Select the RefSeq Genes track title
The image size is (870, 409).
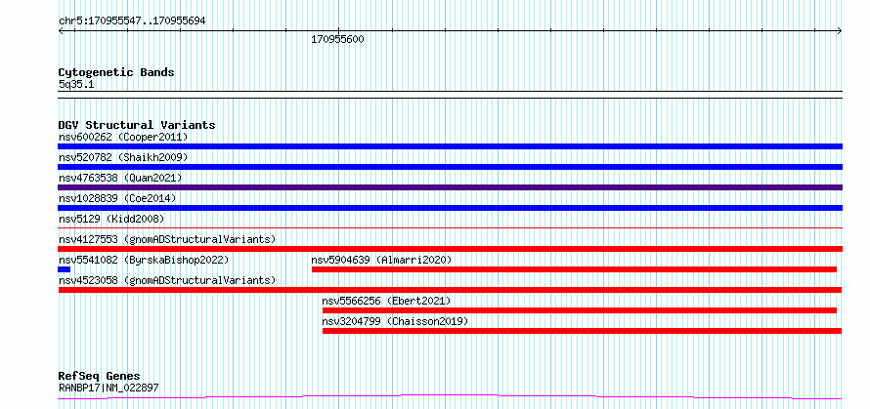(x=100, y=377)
